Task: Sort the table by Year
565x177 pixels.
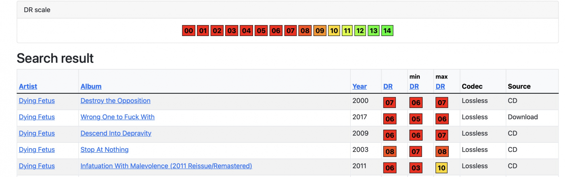Action: coord(359,86)
